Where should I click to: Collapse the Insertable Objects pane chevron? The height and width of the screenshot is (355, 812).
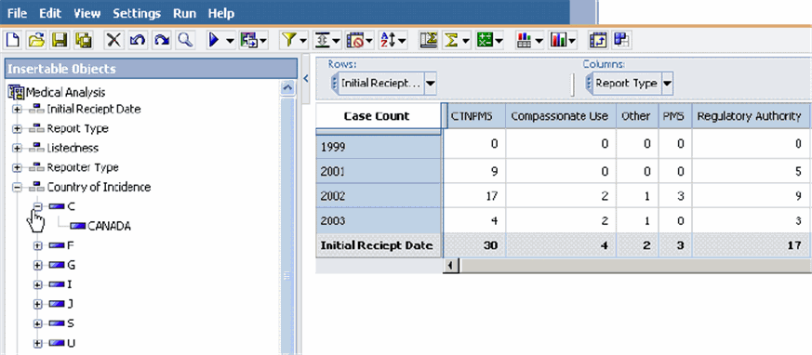[x=305, y=79]
